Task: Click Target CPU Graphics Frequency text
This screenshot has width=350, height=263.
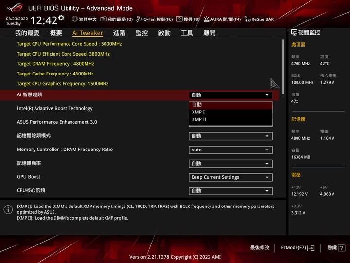Action: (x=63, y=84)
